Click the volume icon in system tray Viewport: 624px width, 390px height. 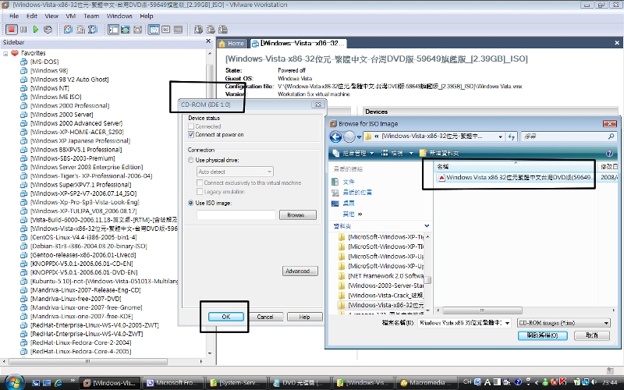point(594,382)
